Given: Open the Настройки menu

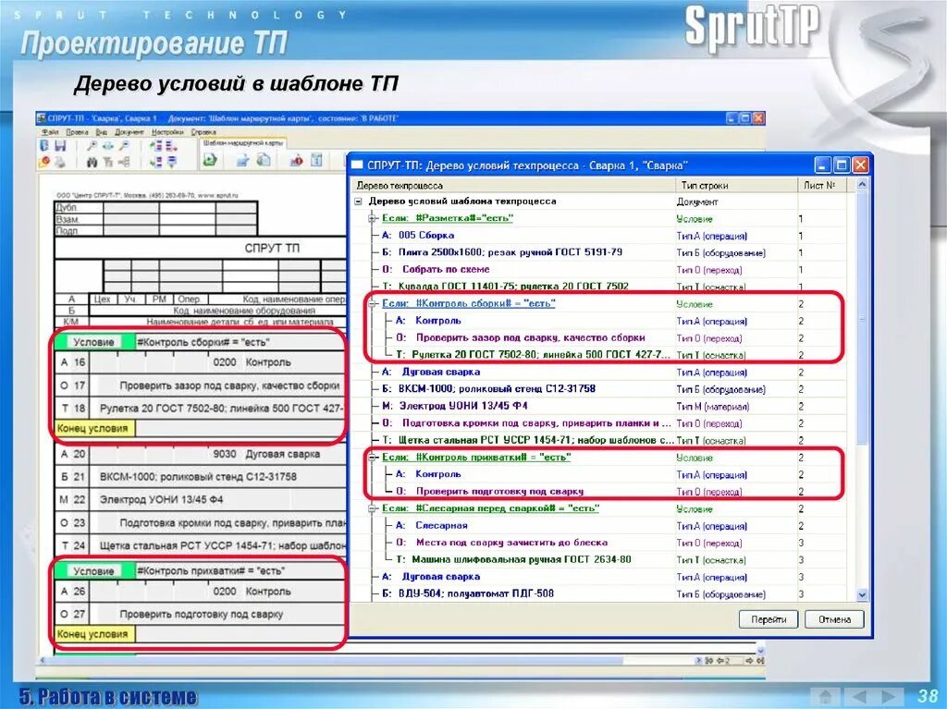Looking at the screenshot, I should tap(167, 131).
